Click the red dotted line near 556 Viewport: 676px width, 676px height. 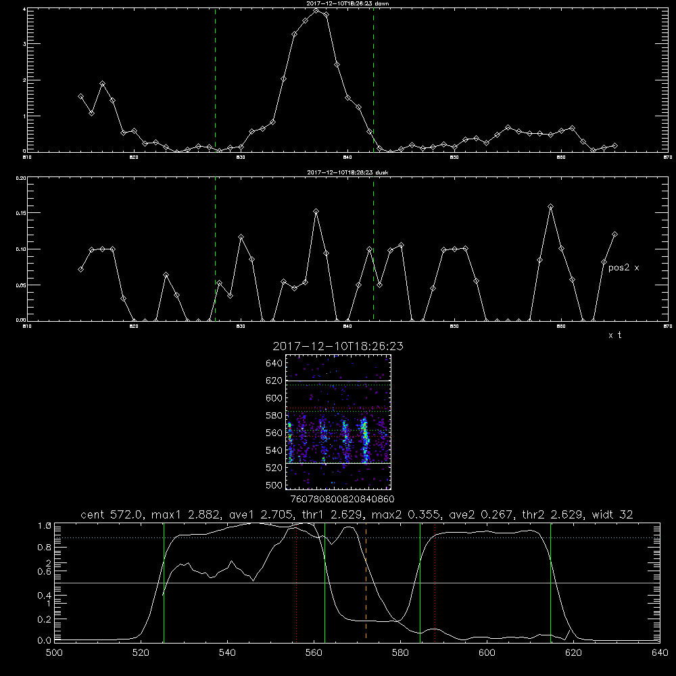tap(297, 583)
